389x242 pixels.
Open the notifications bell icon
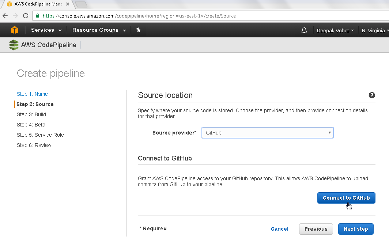pos(304,30)
